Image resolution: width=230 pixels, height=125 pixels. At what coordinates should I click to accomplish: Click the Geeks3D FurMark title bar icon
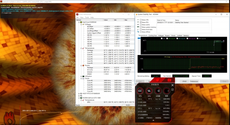[x=1, y=2]
